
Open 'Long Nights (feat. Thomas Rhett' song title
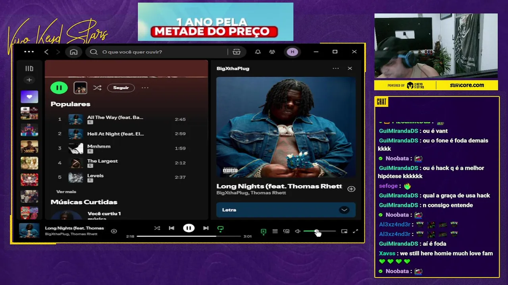pyautogui.click(x=279, y=186)
